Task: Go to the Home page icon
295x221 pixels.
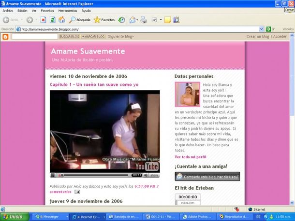Action: click(62, 20)
